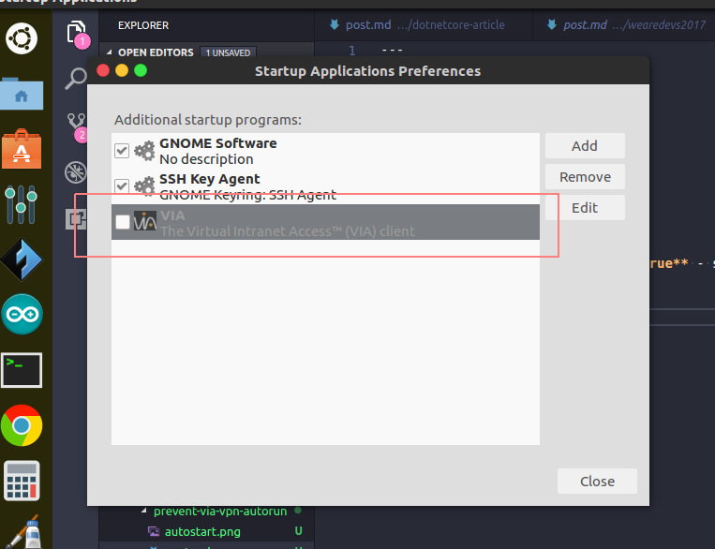Select VIA Virtual Intranet Access description

[x=288, y=231]
